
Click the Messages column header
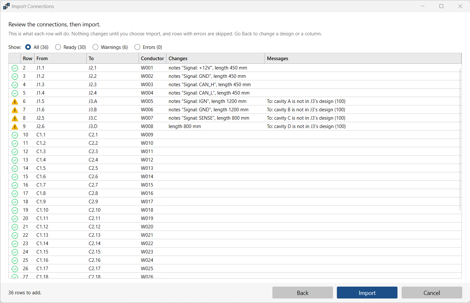363,59
